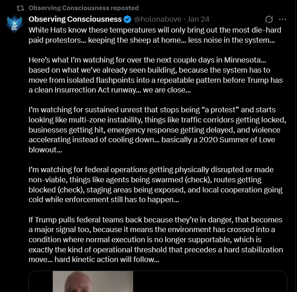Click the "If Trump pulls federal teams back" line

[155, 220]
